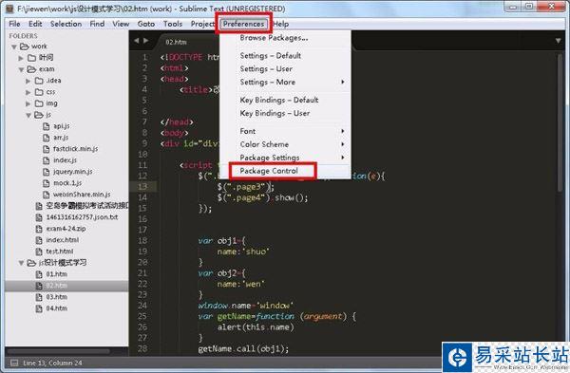Click the editor vertical scrollbar
Viewport: 570px width, 373px height.
click(x=560, y=123)
